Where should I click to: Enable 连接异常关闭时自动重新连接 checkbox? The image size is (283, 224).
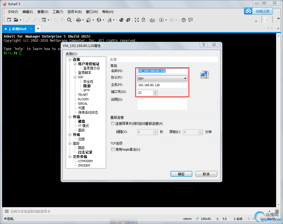pyautogui.click(x=113, y=123)
